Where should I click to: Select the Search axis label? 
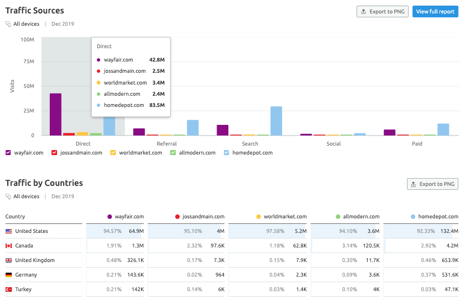(x=250, y=143)
